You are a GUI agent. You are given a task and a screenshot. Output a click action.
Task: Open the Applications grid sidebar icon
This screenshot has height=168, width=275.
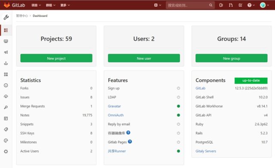click(6, 74)
